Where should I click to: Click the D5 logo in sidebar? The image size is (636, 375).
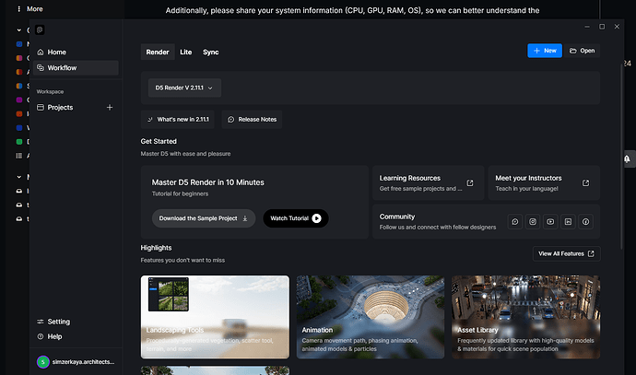[41, 29]
